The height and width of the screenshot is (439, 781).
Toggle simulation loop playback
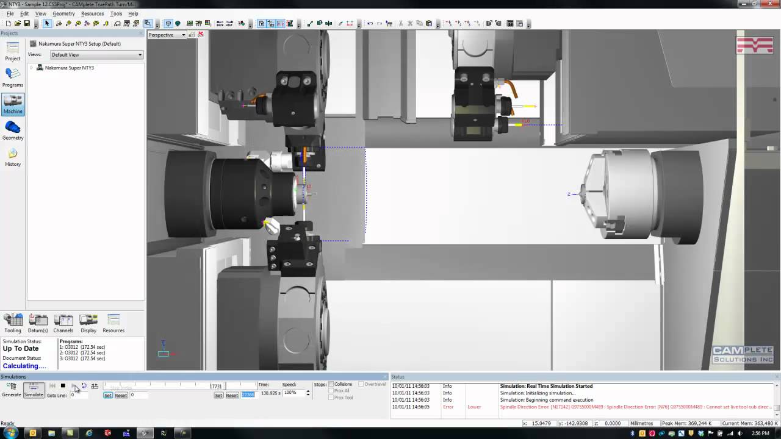[x=84, y=386]
